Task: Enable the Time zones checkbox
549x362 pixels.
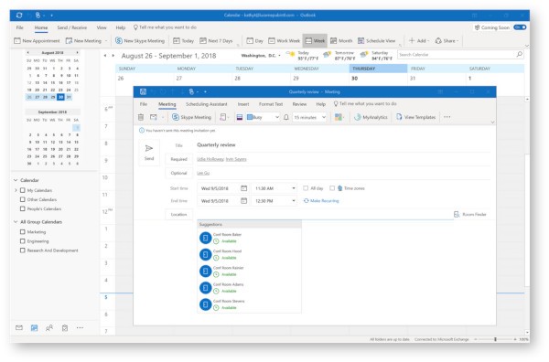Action: (x=332, y=188)
